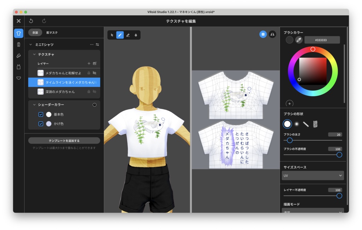Click the hue ring handle on color wheel

tap(313, 49)
